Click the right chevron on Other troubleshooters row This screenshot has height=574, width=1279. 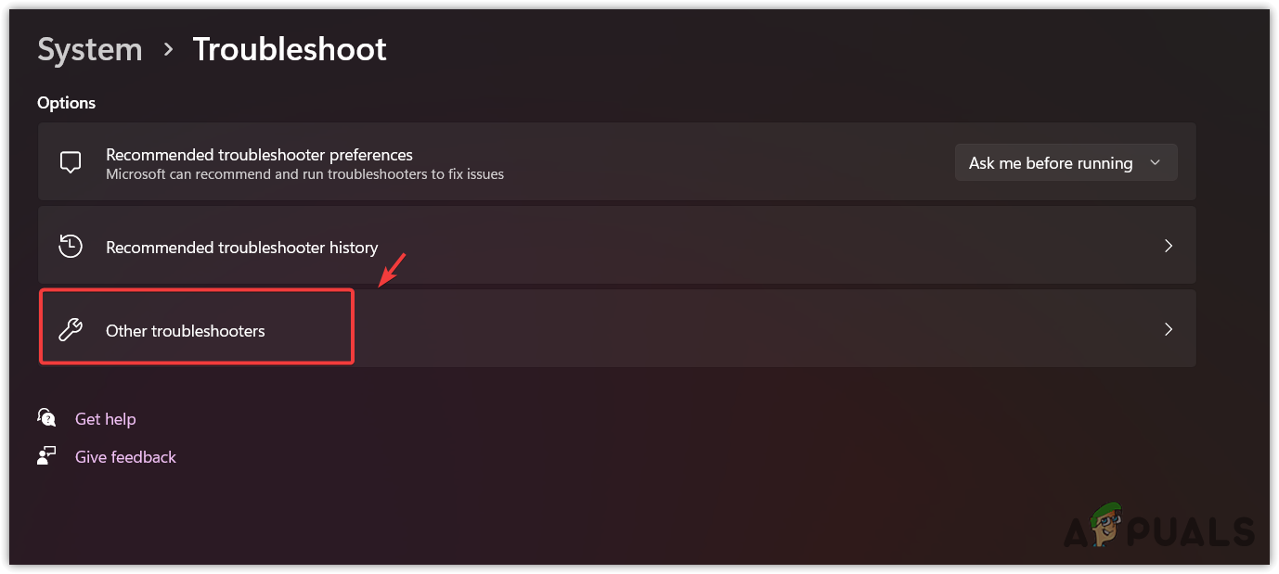click(1169, 329)
